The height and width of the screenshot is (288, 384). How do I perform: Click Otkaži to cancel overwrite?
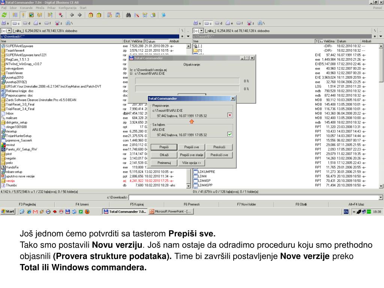point(164,155)
